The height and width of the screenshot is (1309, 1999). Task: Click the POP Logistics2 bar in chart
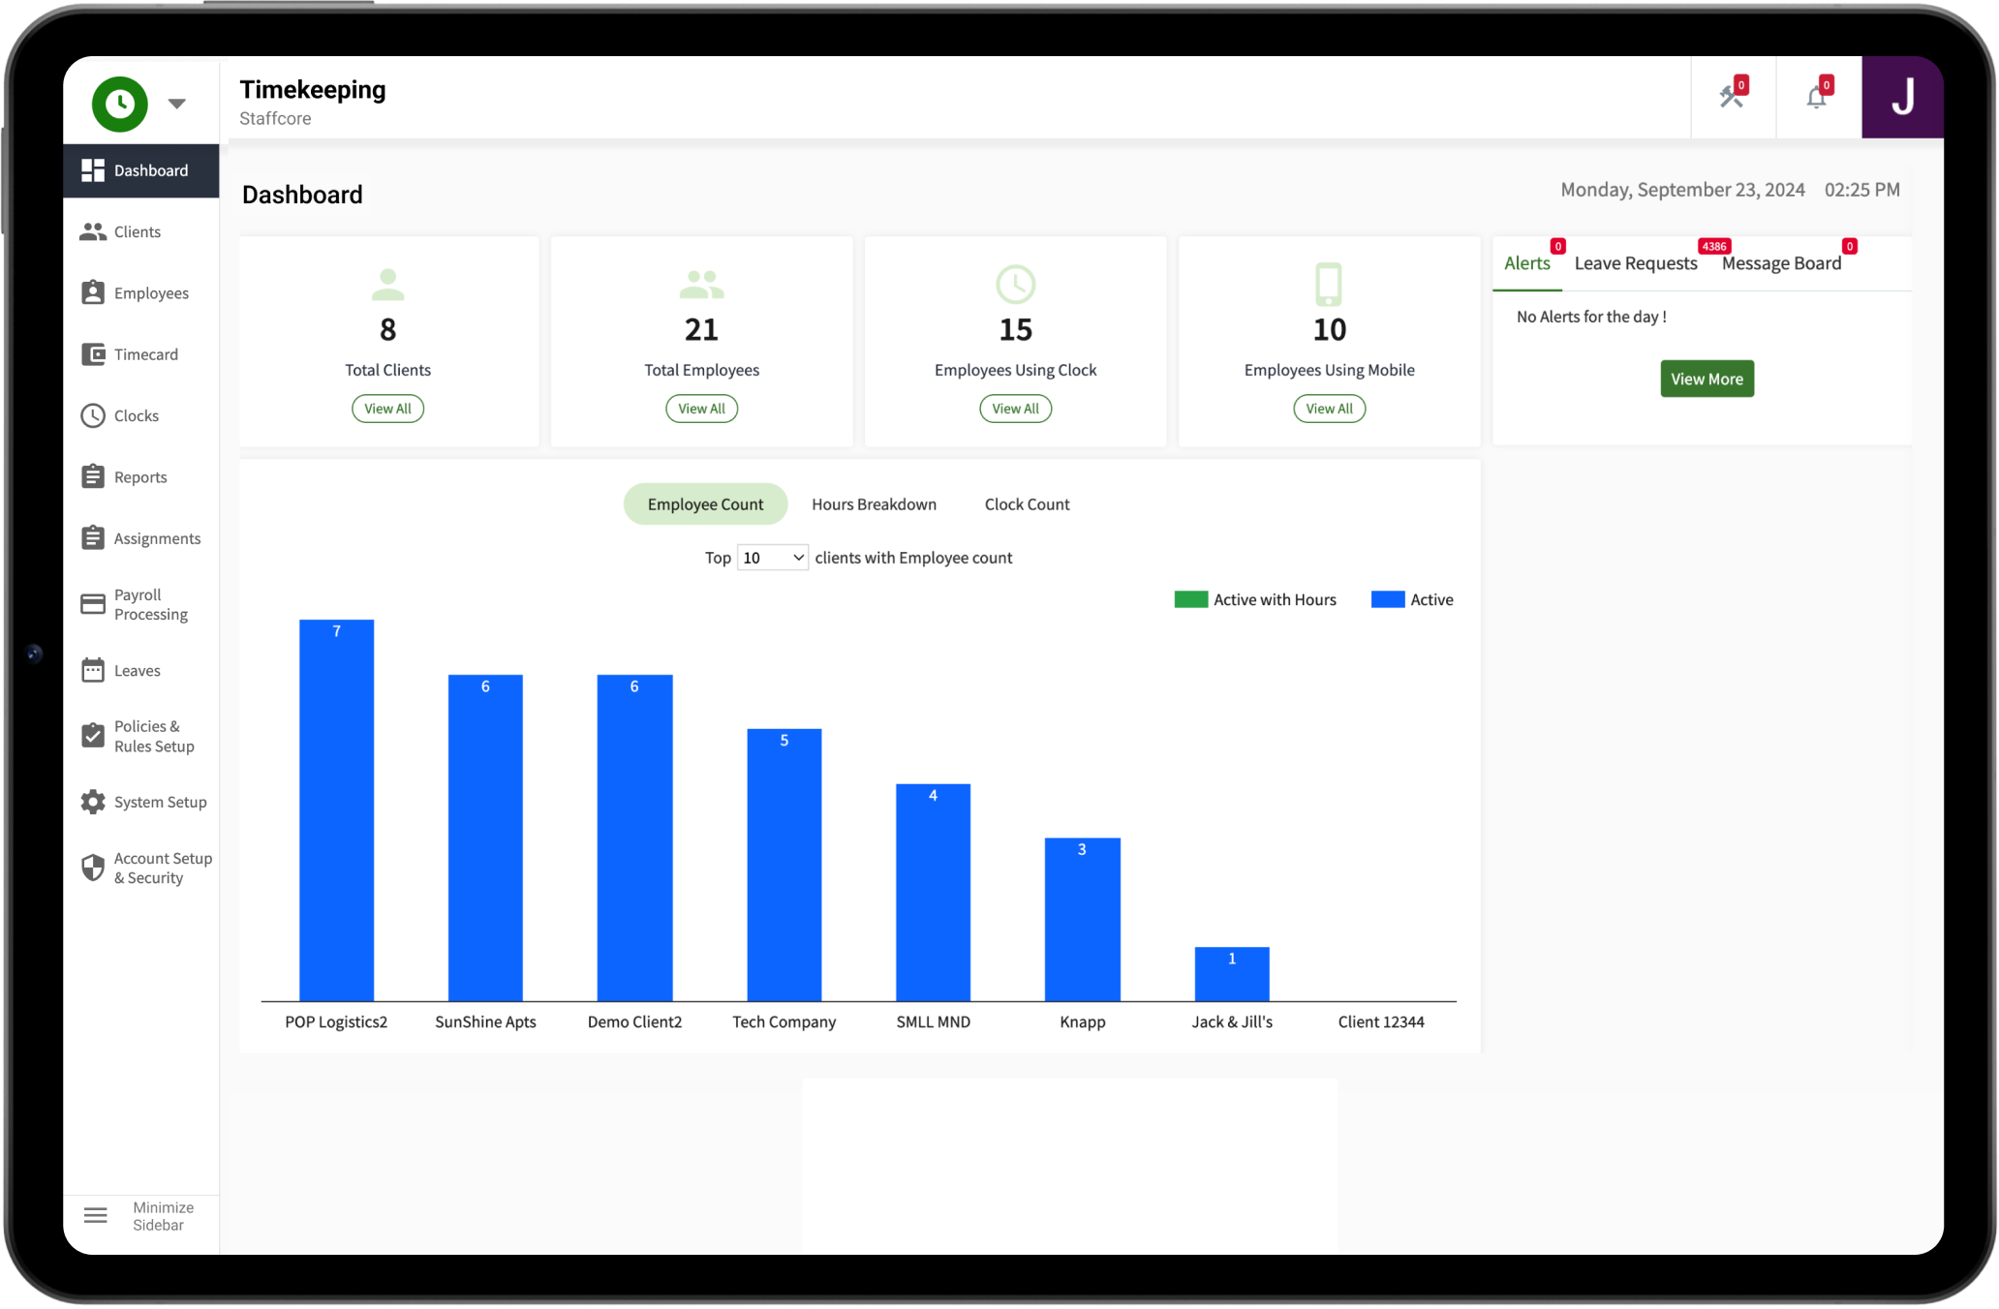(336, 810)
